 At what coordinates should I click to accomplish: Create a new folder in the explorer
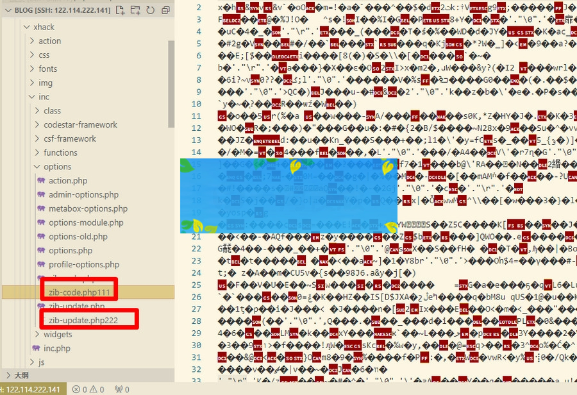point(135,10)
